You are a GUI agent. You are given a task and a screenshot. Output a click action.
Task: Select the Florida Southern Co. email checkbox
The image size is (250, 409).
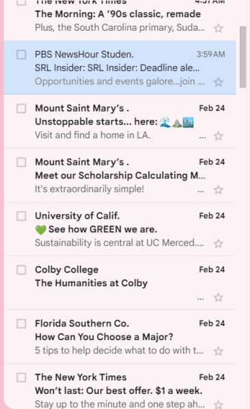pos(21,324)
